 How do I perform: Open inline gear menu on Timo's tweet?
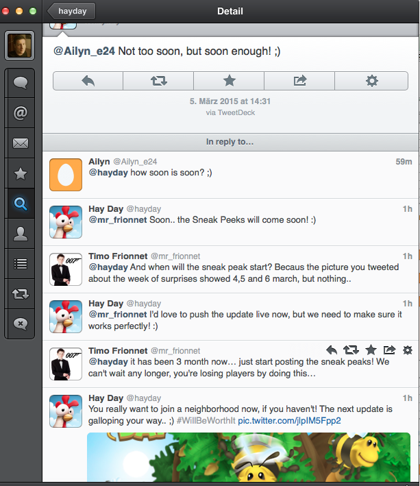point(408,350)
